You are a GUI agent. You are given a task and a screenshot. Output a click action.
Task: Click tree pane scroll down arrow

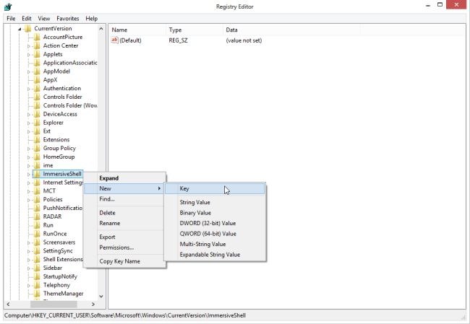[101, 296]
